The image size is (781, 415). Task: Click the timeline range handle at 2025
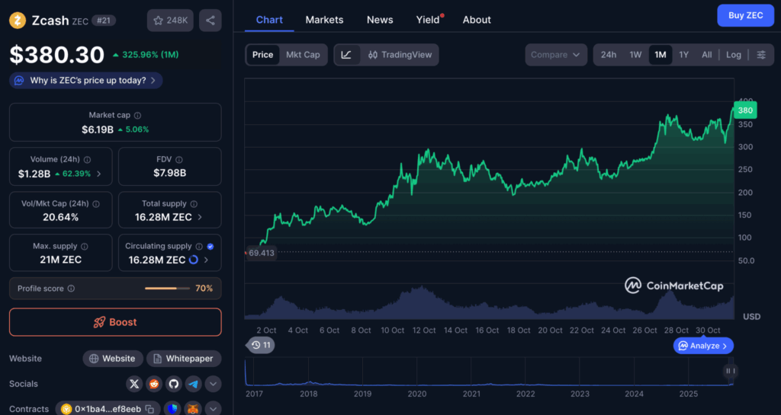tap(730, 371)
